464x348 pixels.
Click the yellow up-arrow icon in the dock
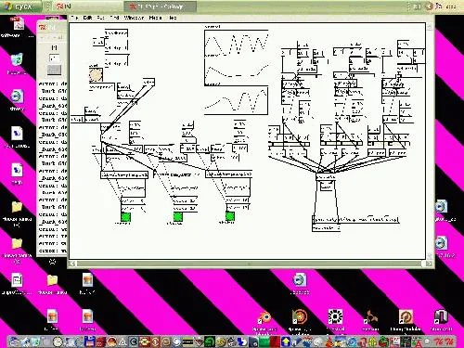point(286,342)
